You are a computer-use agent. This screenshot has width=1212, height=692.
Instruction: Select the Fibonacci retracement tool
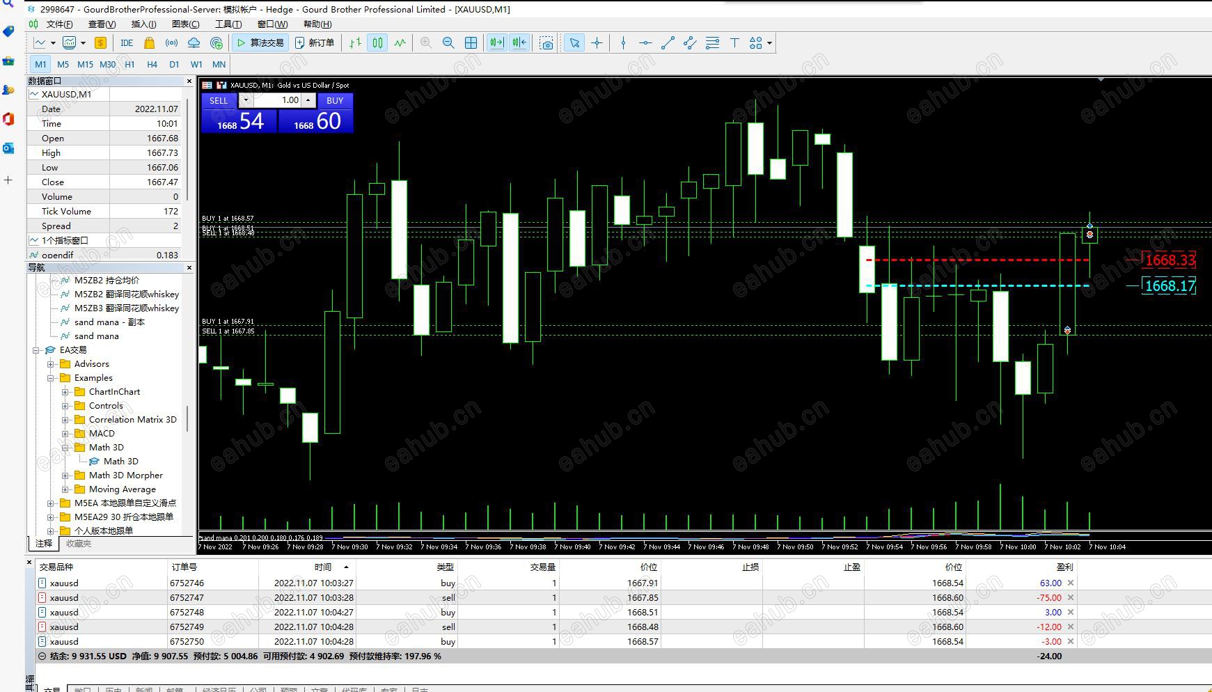pyautogui.click(x=712, y=43)
